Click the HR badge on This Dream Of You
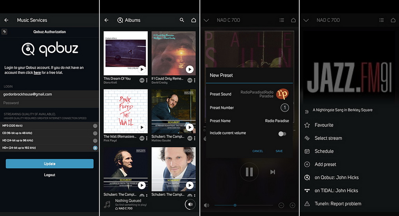 point(142,80)
